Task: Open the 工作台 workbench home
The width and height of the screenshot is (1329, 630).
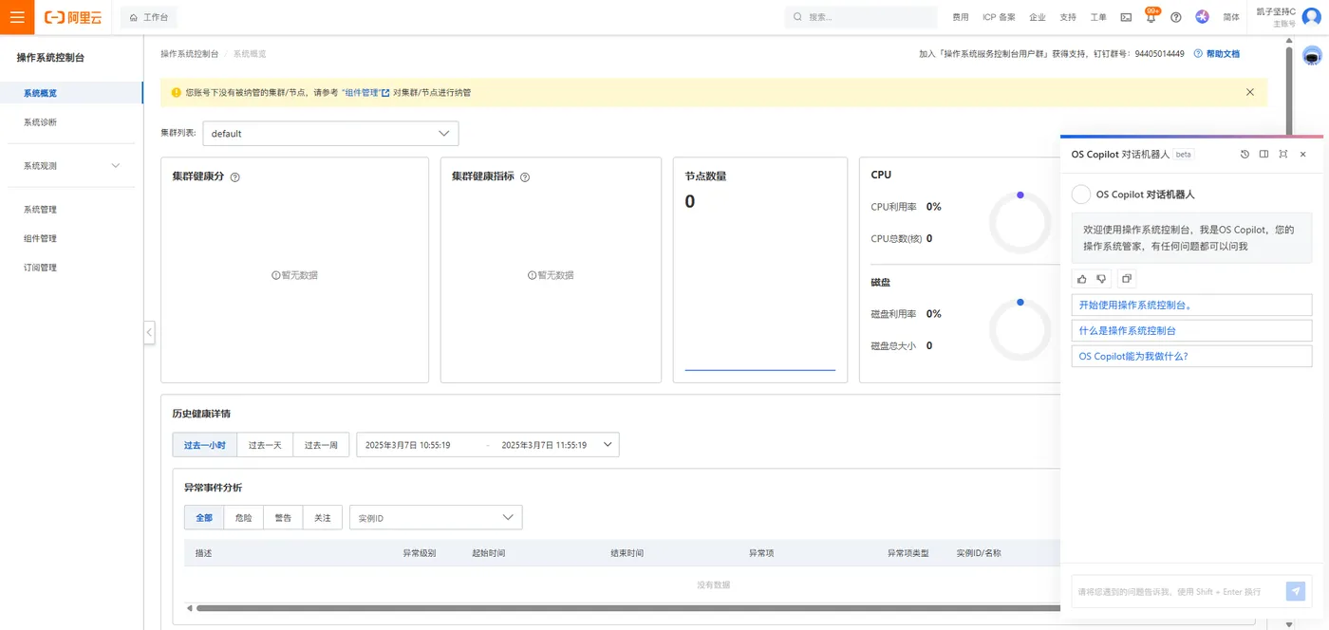Action: pyautogui.click(x=147, y=17)
